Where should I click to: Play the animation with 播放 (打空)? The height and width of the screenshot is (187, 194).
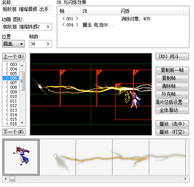[172, 132]
